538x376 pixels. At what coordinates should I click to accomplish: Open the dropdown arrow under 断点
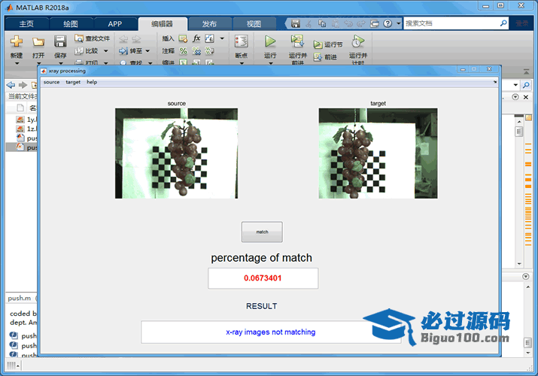tap(242, 63)
